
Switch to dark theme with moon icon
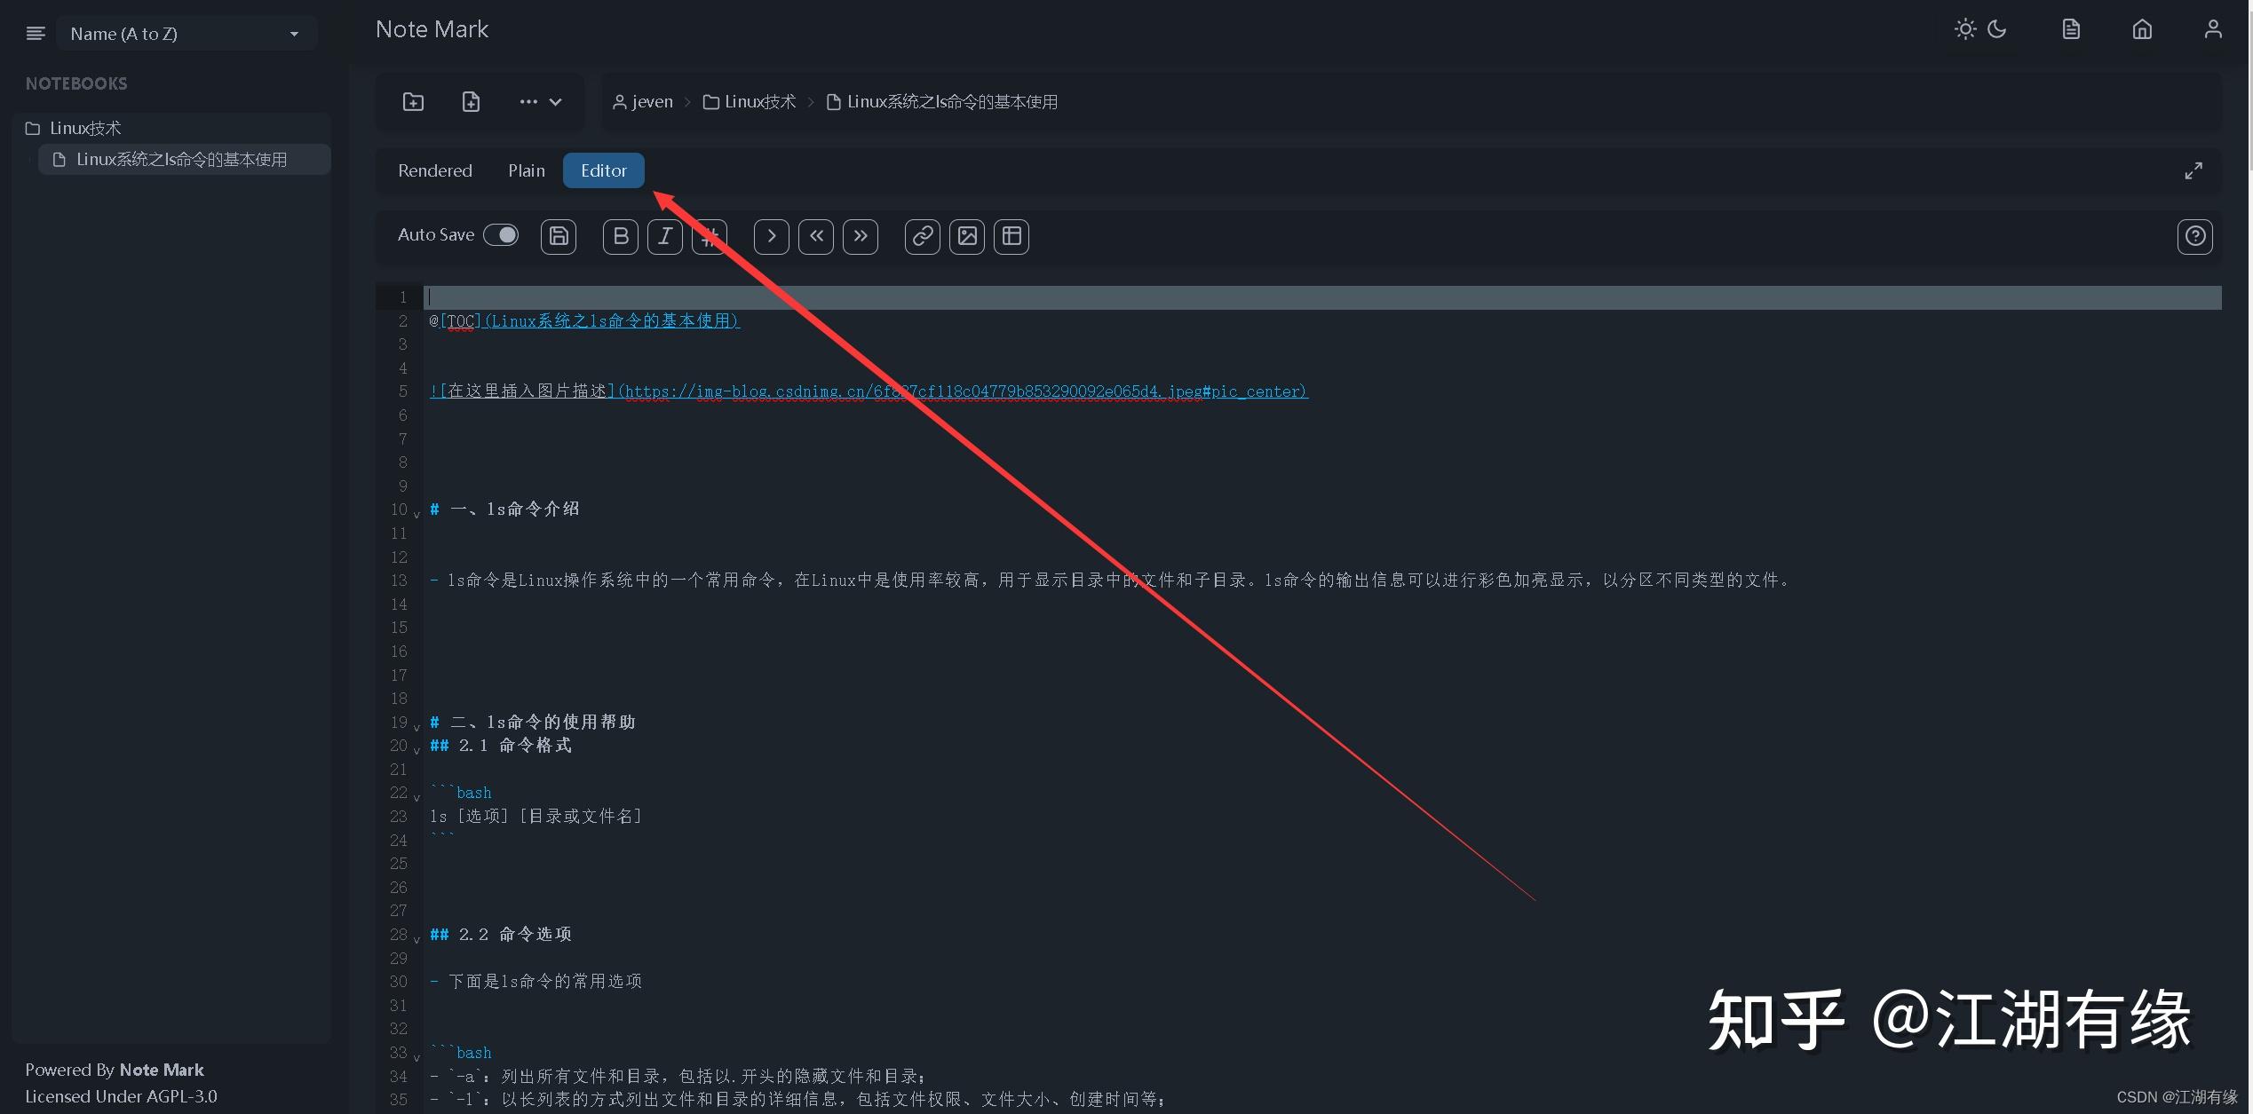point(1996,28)
